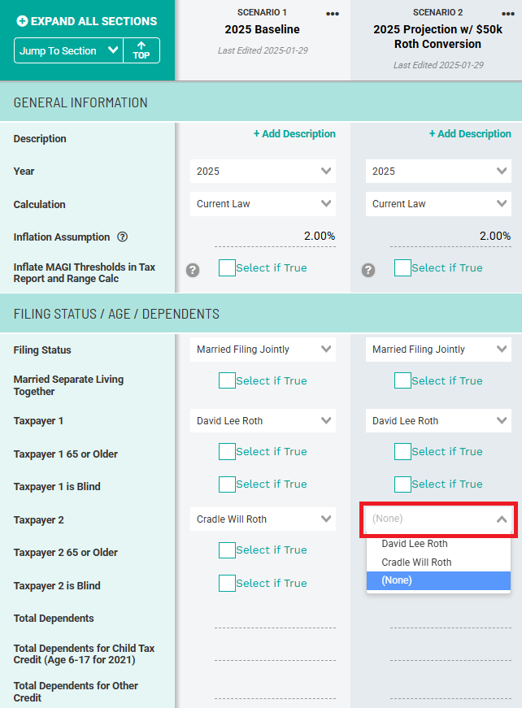Viewport: 522px width, 708px height.
Task: Click the TOP arrow button
Action: (141, 50)
